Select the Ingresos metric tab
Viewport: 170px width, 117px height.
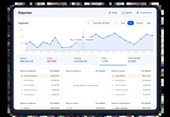[x=32, y=60]
